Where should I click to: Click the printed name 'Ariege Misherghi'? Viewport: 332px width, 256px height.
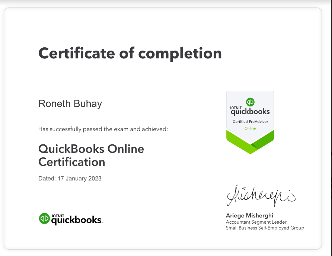coord(249,215)
